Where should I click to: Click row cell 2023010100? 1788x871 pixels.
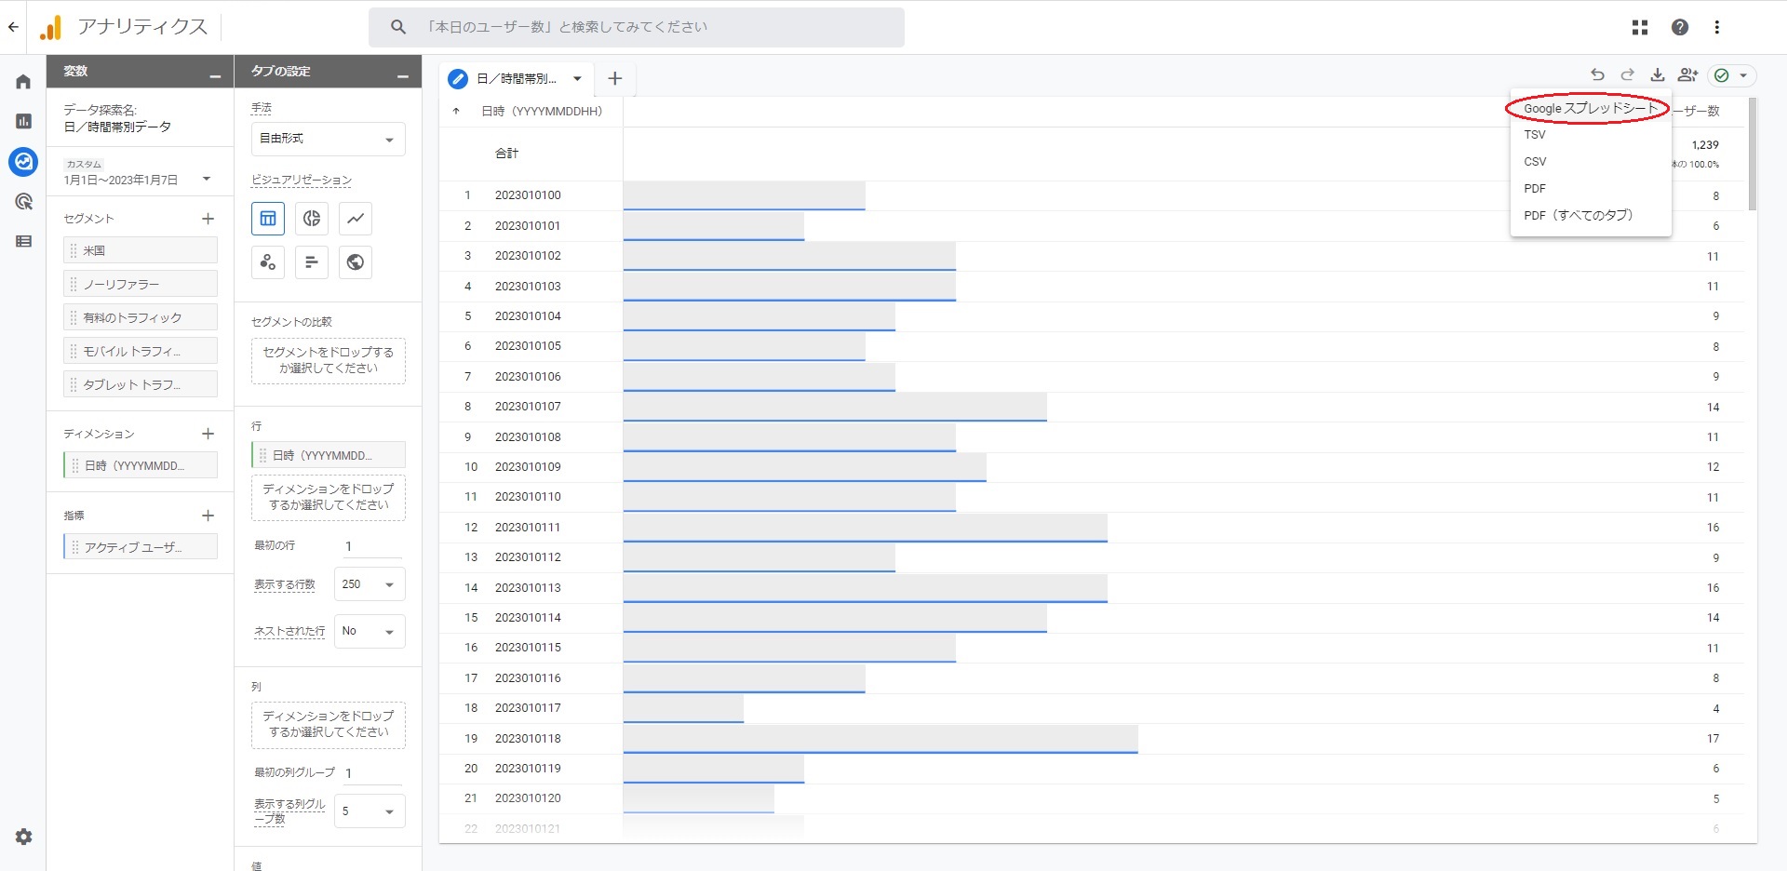pos(528,195)
